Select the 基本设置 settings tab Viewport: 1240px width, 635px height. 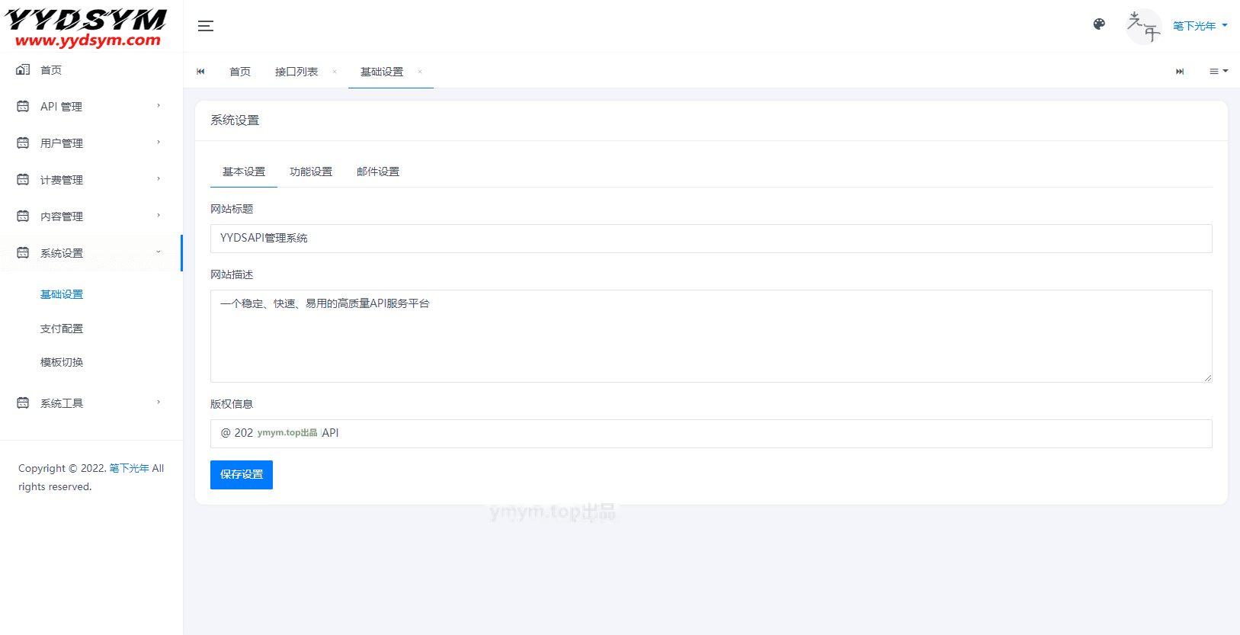click(244, 172)
